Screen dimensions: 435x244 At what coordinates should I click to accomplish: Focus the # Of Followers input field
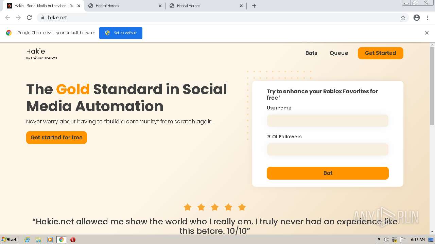point(328,149)
